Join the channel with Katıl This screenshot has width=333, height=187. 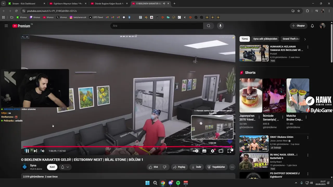tap(52, 167)
